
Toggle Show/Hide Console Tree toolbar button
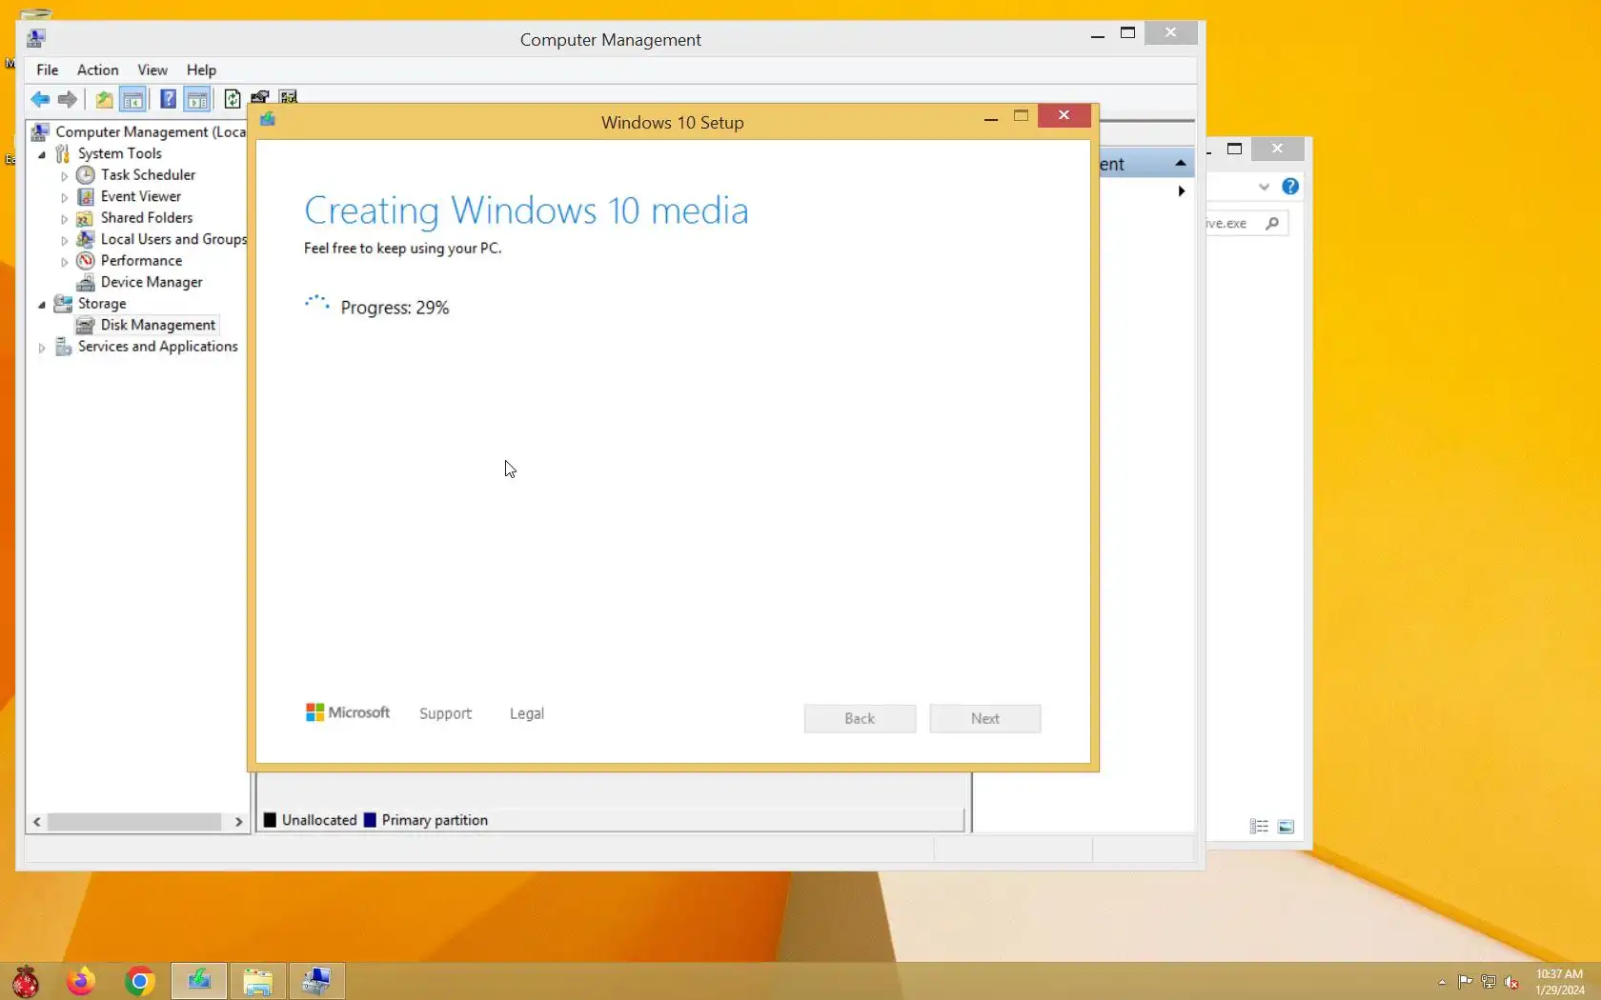tap(132, 99)
